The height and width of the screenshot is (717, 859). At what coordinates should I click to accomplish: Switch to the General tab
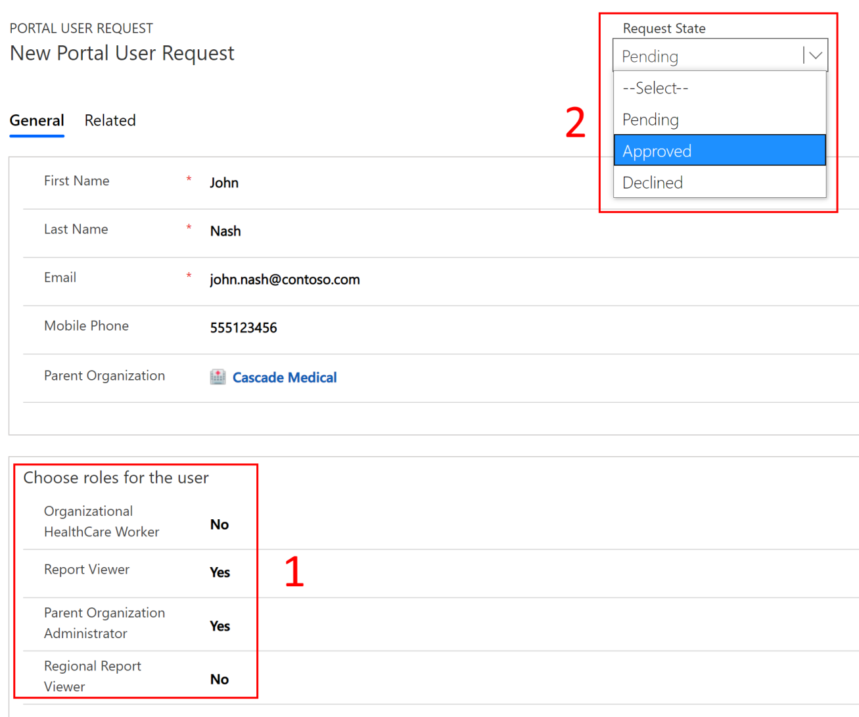[37, 120]
